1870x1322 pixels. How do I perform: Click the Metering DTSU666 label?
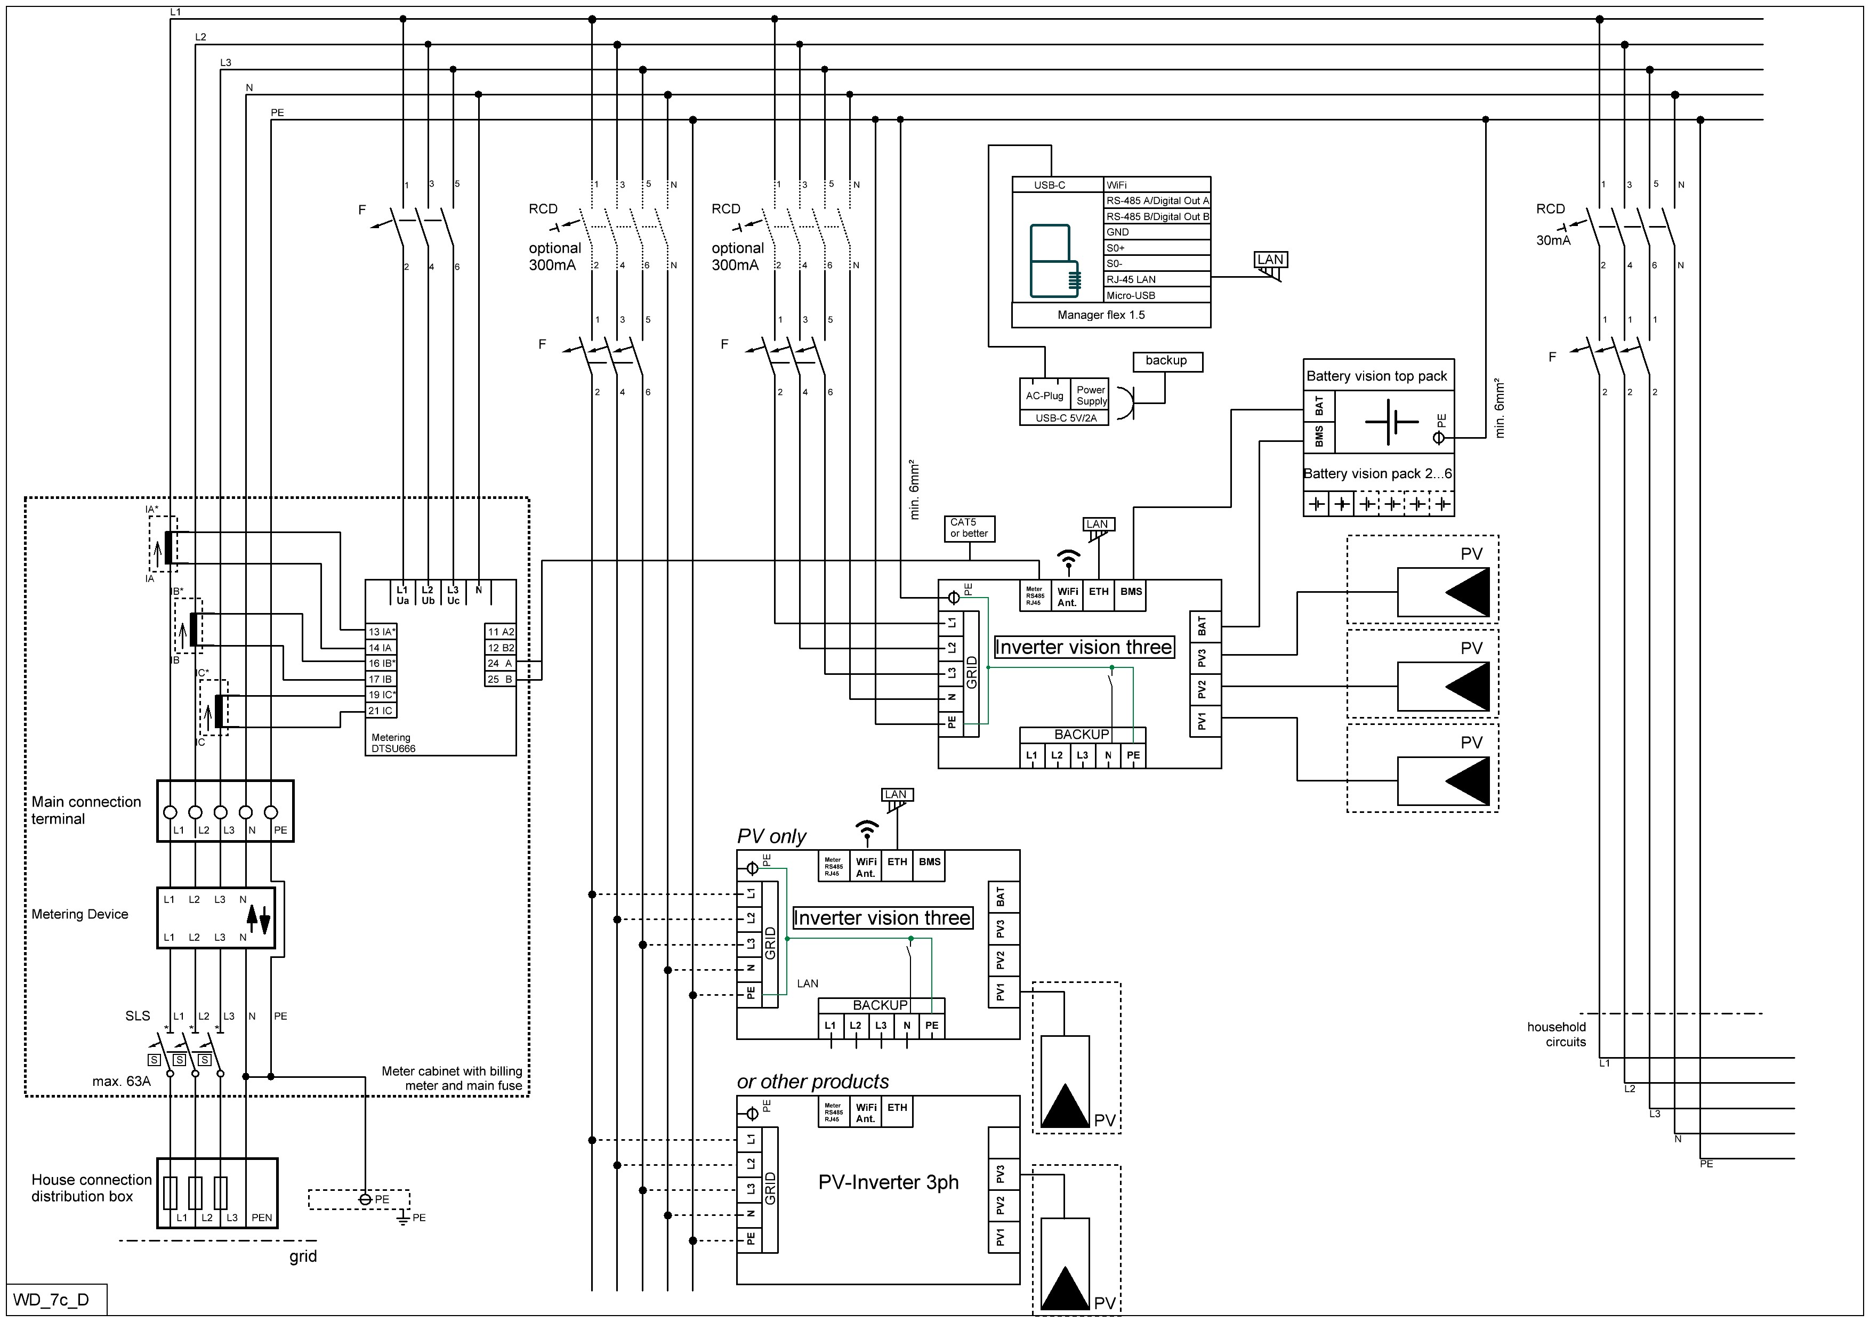click(x=393, y=743)
